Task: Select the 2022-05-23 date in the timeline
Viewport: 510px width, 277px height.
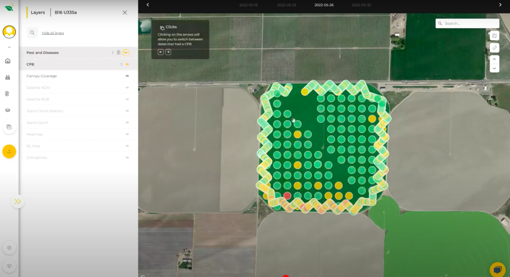Action: (287, 5)
